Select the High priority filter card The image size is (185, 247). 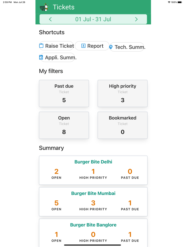click(122, 93)
